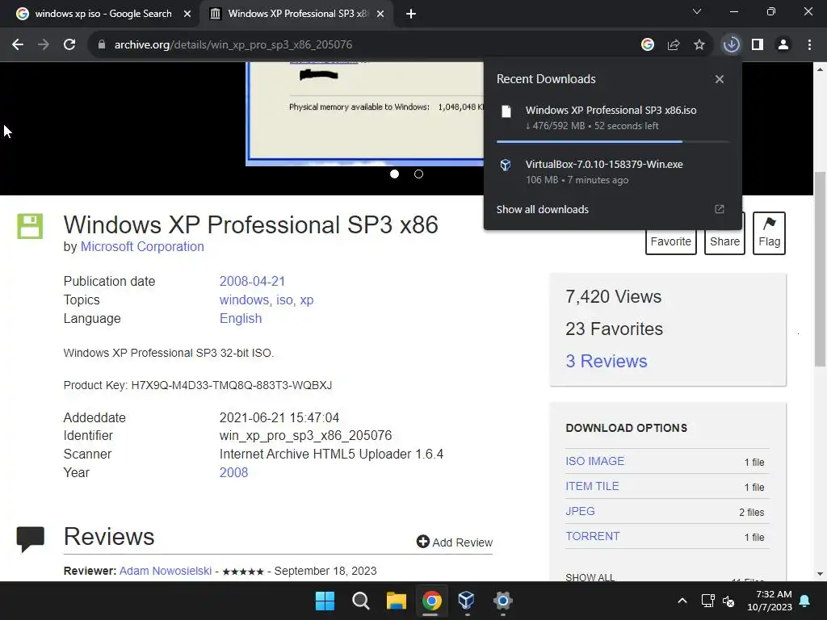Open the browser side panel
Viewport: 827px width, 620px height.
click(758, 45)
